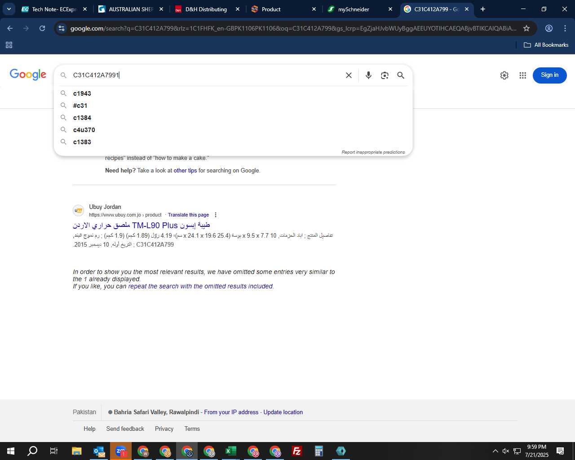
Task: Show hidden system tray icons
Action: [x=495, y=451]
